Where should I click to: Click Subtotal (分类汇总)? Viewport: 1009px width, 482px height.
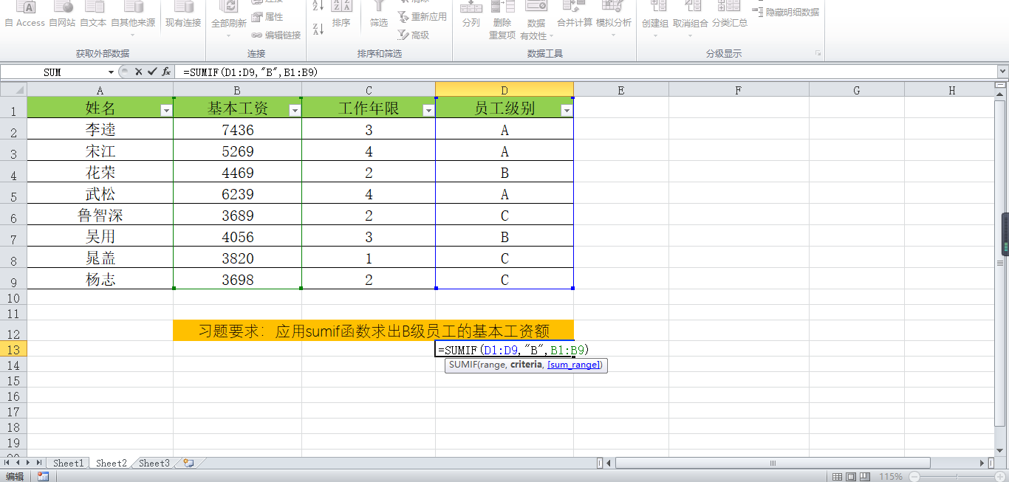[x=730, y=15]
